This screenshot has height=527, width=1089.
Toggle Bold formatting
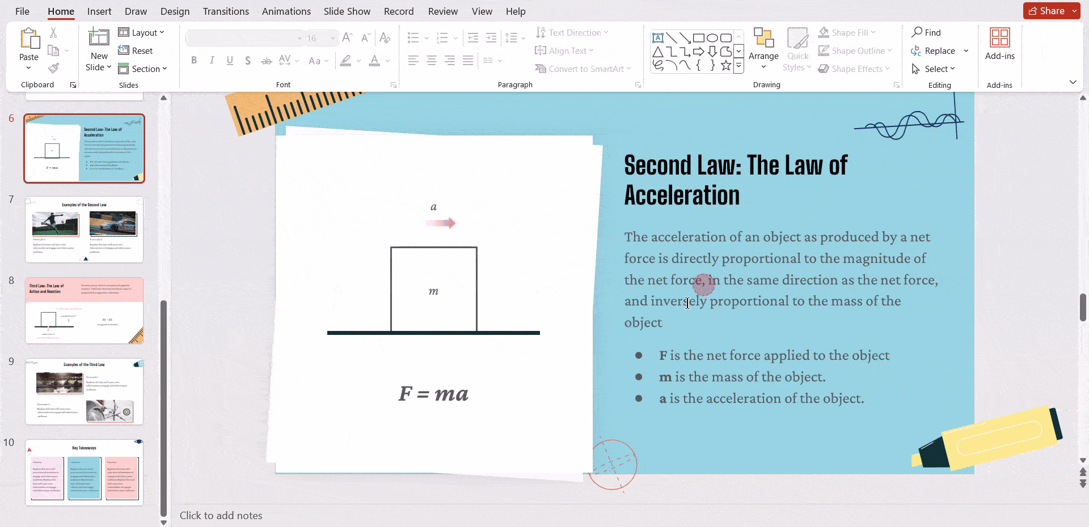tap(194, 61)
